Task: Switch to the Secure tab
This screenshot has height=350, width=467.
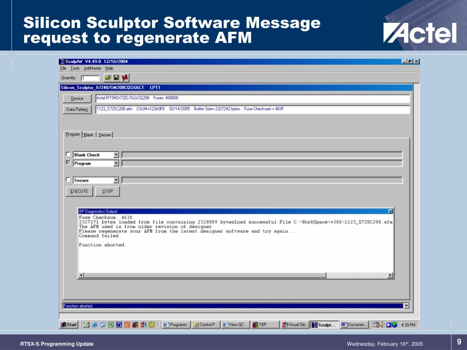Action: [104, 135]
